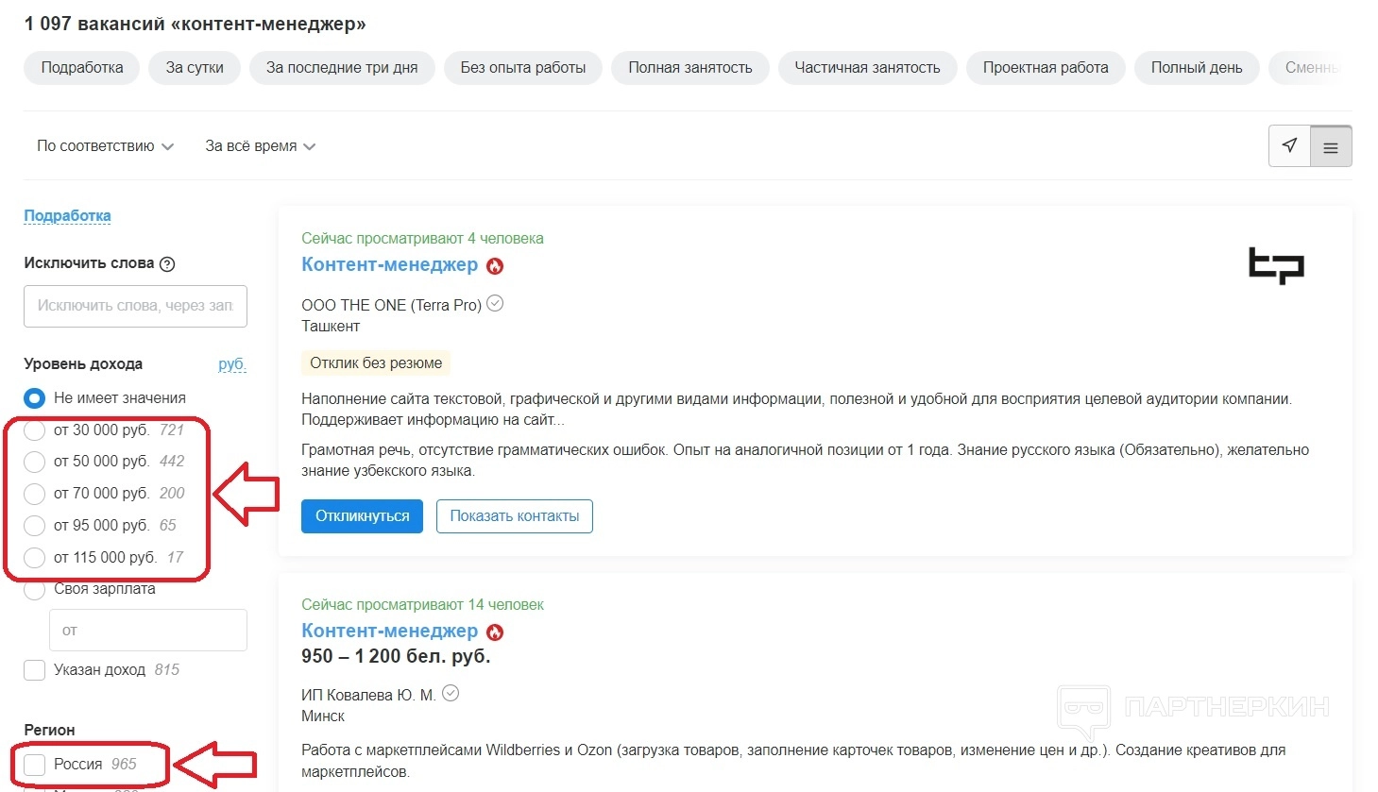
Task: Focus the Исключить слова text field
Action: pyautogui.click(x=135, y=306)
